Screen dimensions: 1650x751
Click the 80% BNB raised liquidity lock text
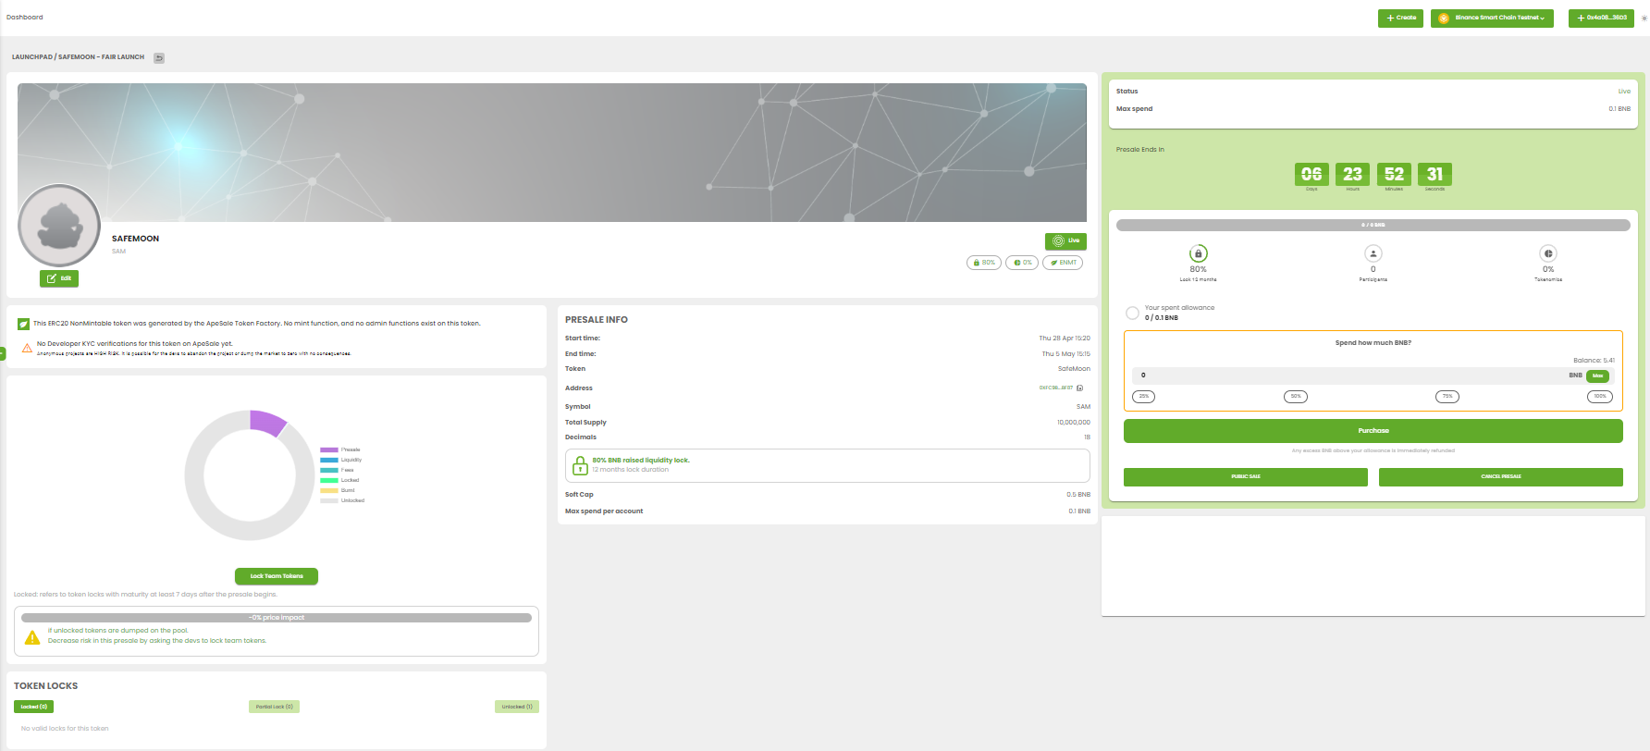pyautogui.click(x=641, y=461)
